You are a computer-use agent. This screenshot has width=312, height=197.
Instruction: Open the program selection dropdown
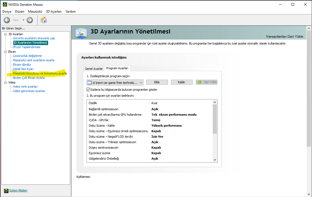(x=115, y=82)
